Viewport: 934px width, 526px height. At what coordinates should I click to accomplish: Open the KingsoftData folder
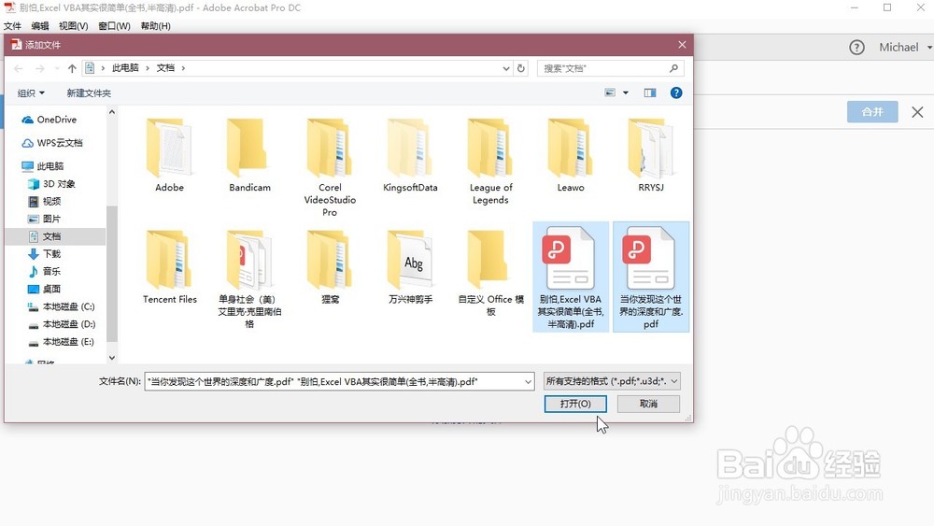[x=410, y=154]
